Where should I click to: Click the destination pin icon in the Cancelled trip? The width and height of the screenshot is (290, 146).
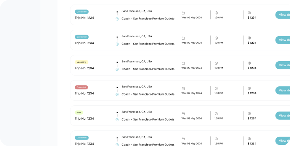tap(117, 94)
